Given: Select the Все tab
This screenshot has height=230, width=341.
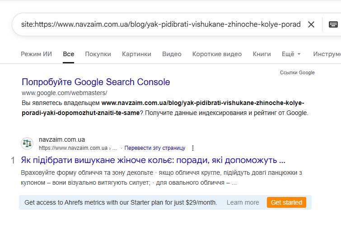Looking at the screenshot, I should pyautogui.click(x=69, y=54).
